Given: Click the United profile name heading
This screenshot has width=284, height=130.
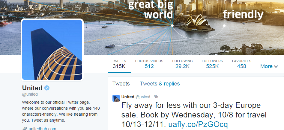Looking at the screenshot, I should pos(32,88).
